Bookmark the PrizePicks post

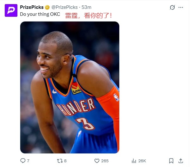click(171, 161)
